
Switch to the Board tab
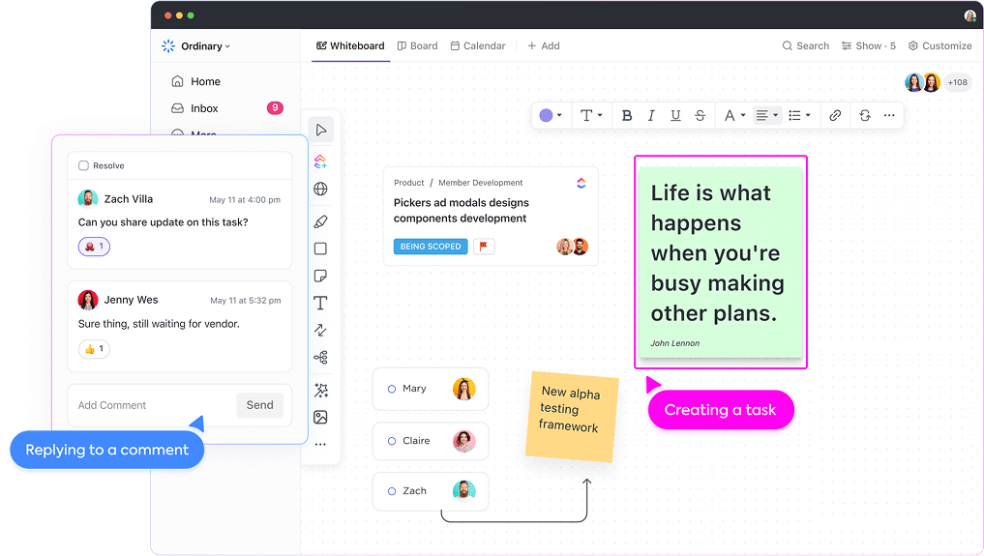[417, 45]
